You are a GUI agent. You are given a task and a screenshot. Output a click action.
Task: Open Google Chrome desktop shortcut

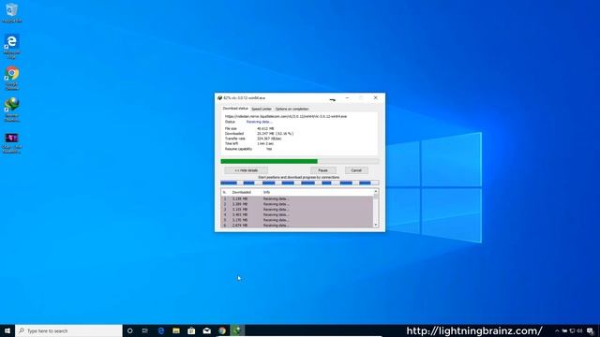click(11, 78)
